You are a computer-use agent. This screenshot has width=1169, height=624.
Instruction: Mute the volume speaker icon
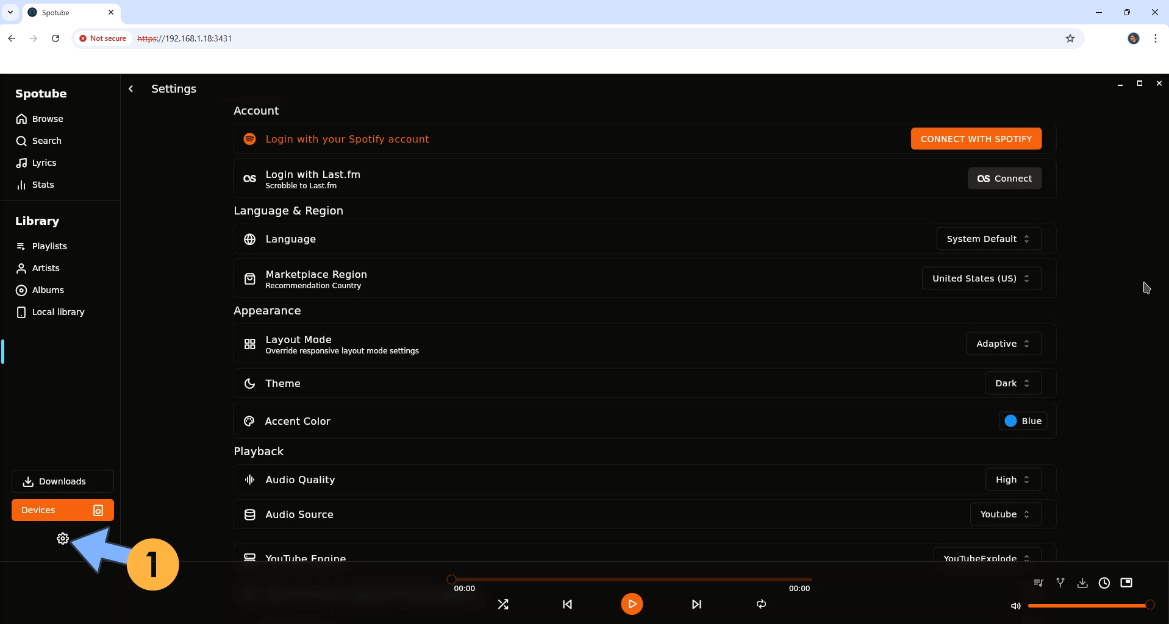[1015, 606]
